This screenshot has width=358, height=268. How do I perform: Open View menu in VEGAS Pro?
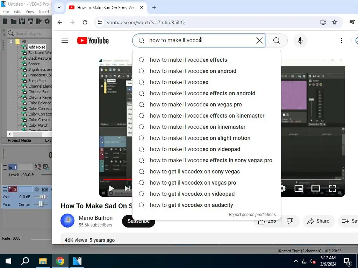[x=30, y=12]
